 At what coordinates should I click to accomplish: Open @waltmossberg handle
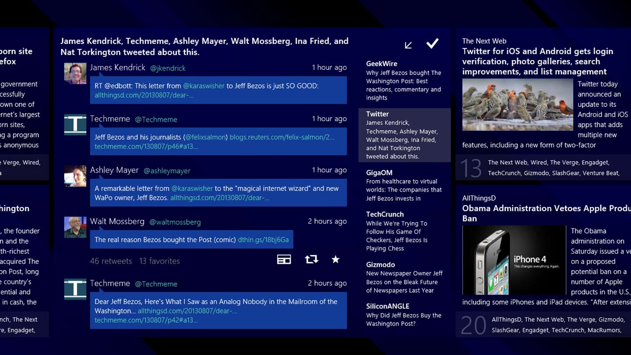point(175,222)
